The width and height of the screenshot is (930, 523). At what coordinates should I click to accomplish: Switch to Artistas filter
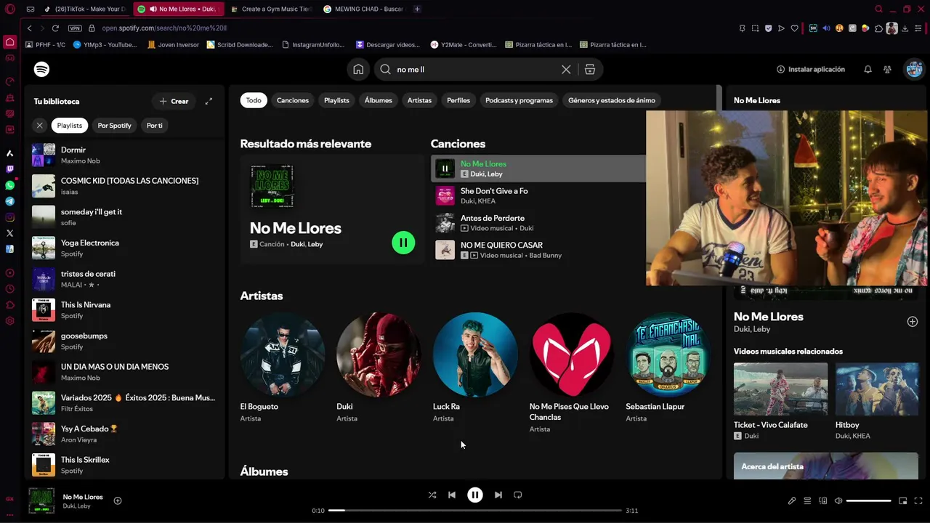(419, 100)
